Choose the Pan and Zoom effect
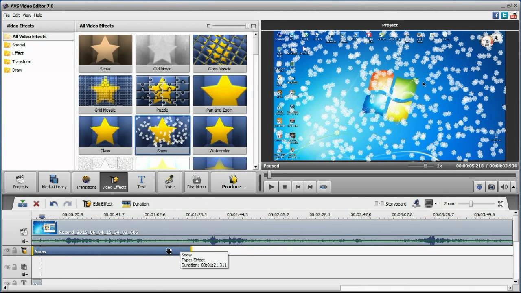Viewport: 521px width, 293px height. point(220,94)
